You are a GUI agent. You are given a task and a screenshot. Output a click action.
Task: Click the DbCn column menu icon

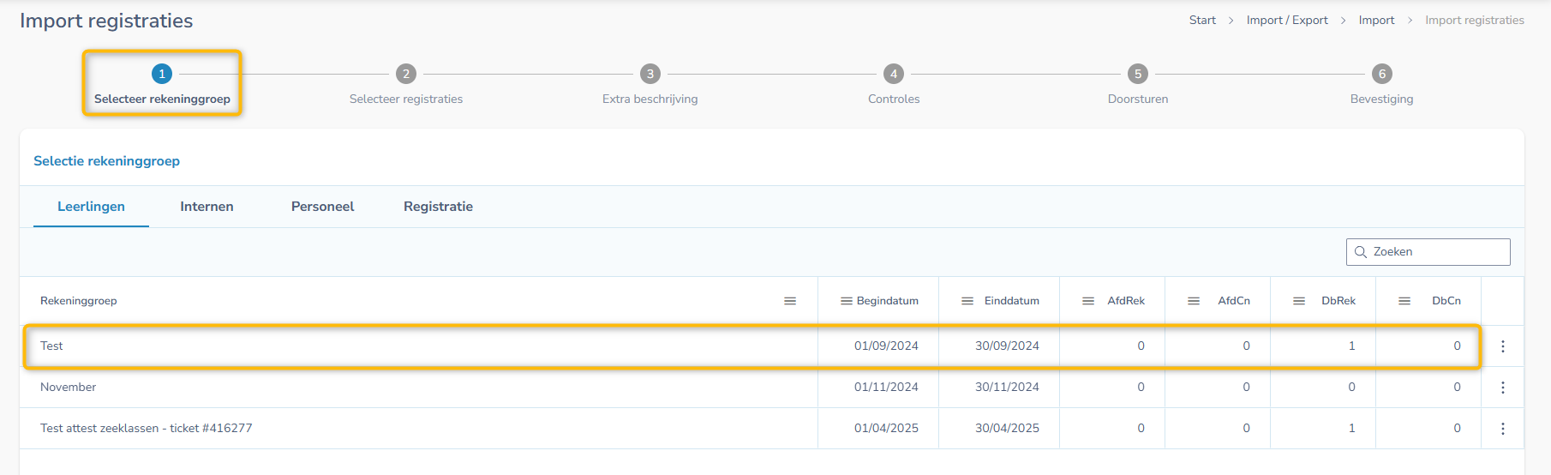coord(1404,301)
